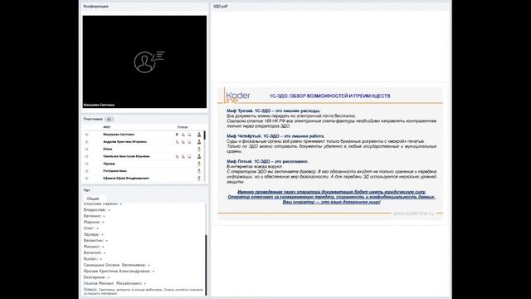Click the chat message from Яркова Кристина Александровна
Viewport: 531px width, 299px height.
(119, 272)
